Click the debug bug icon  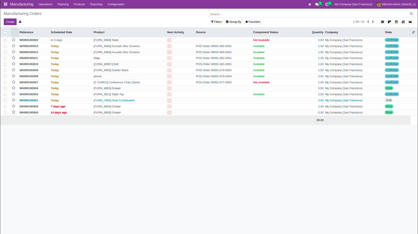point(310,4)
